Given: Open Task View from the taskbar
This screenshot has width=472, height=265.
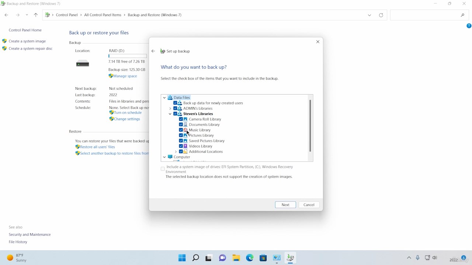Looking at the screenshot, I should [209, 258].
